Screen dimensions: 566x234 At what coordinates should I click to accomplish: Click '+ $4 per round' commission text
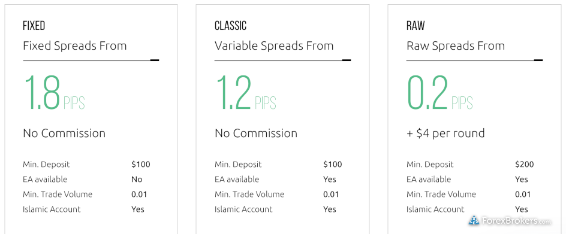(x=445, y=133)
